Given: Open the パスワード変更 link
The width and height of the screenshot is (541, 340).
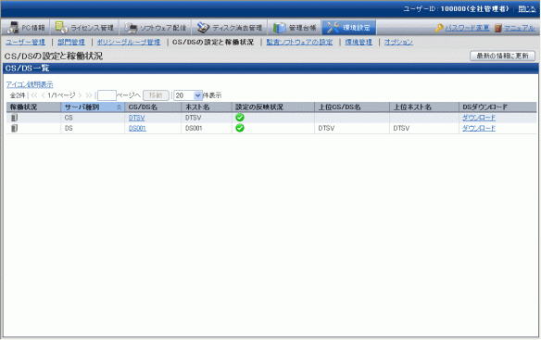Looking at the screenshot, I should pos(467,28).
